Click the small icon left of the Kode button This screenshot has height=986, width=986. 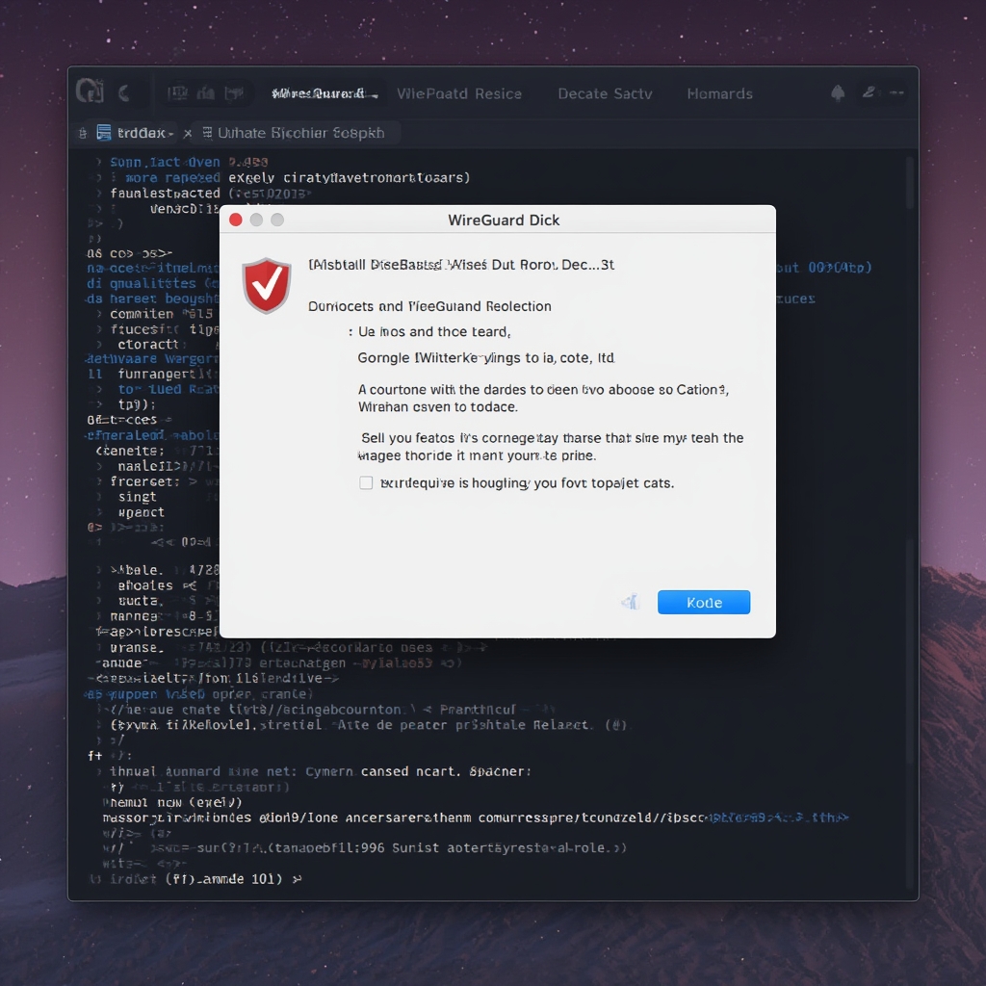(631, 601)
